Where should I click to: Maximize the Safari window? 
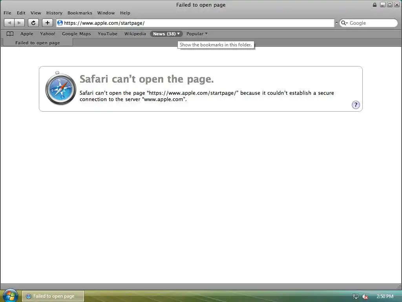[x=390, y=5]
